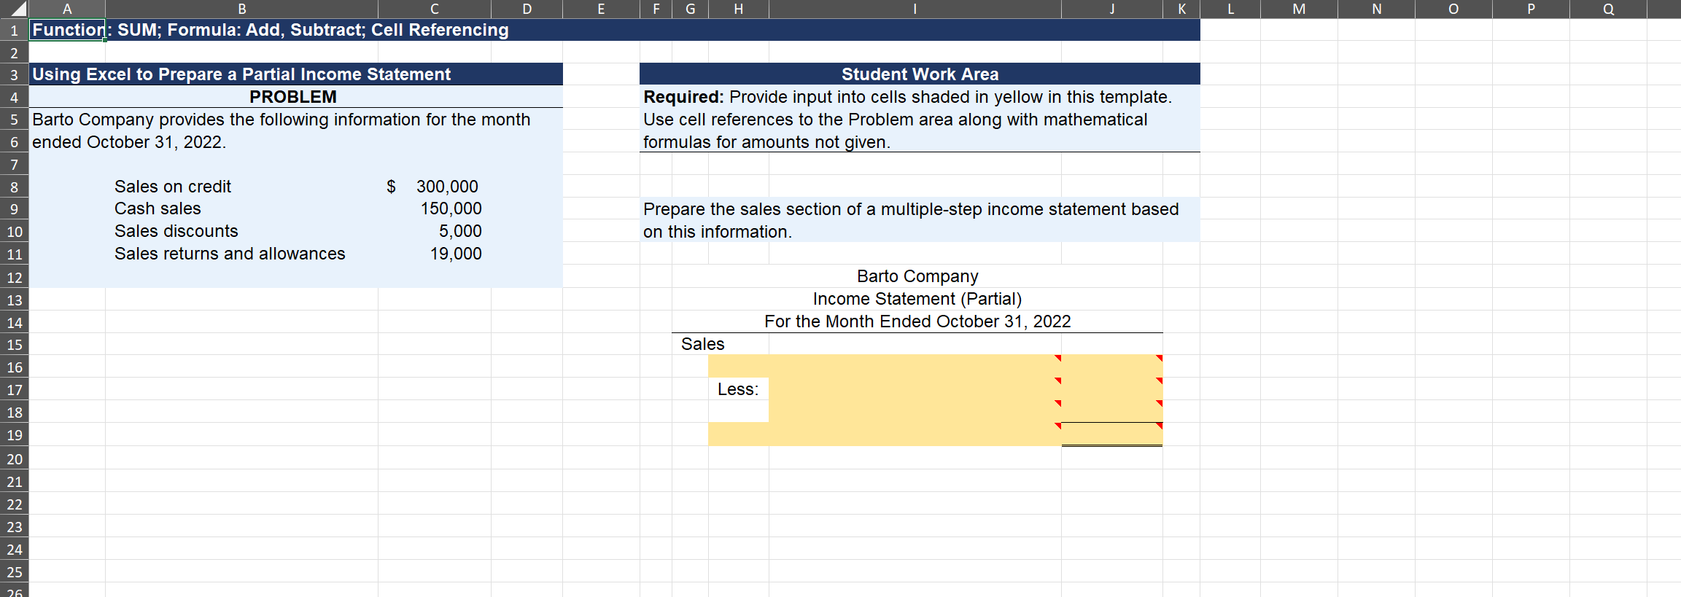
Task: Select column I header
Action: (x=915, y=9)
